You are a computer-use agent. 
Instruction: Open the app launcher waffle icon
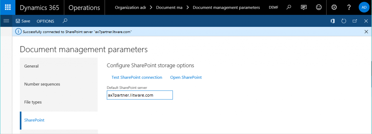click(x=8, y=7)
